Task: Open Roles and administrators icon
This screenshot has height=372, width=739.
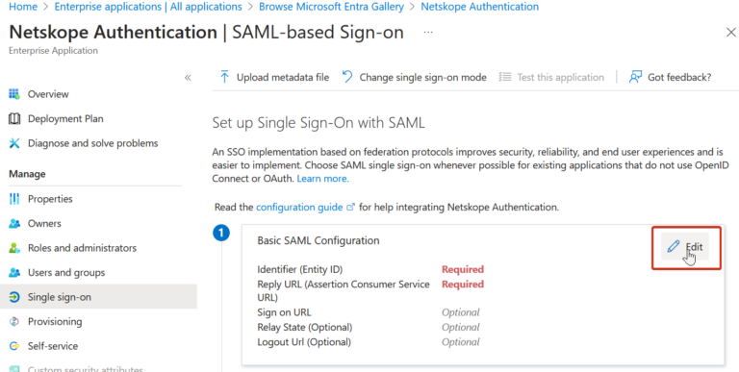Action: (x=14, y=248)
